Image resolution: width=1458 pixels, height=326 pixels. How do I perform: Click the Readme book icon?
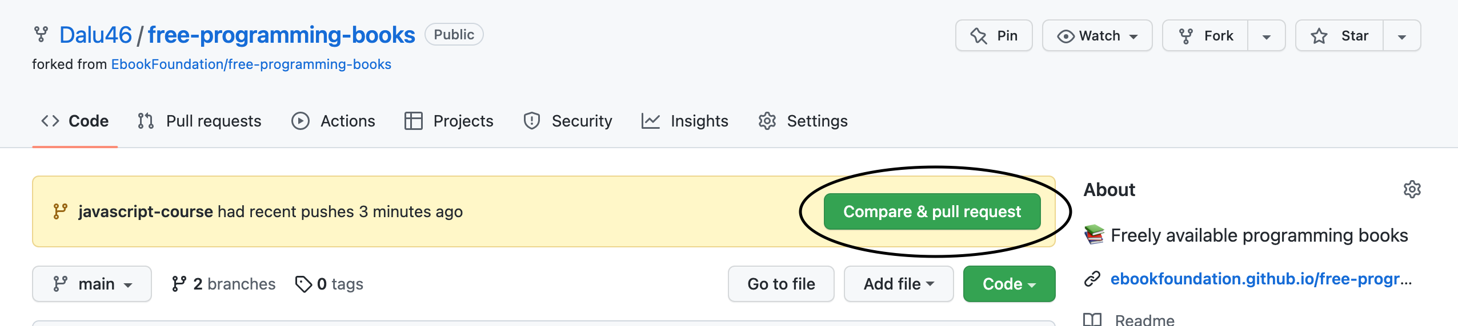pos(1092,320)
